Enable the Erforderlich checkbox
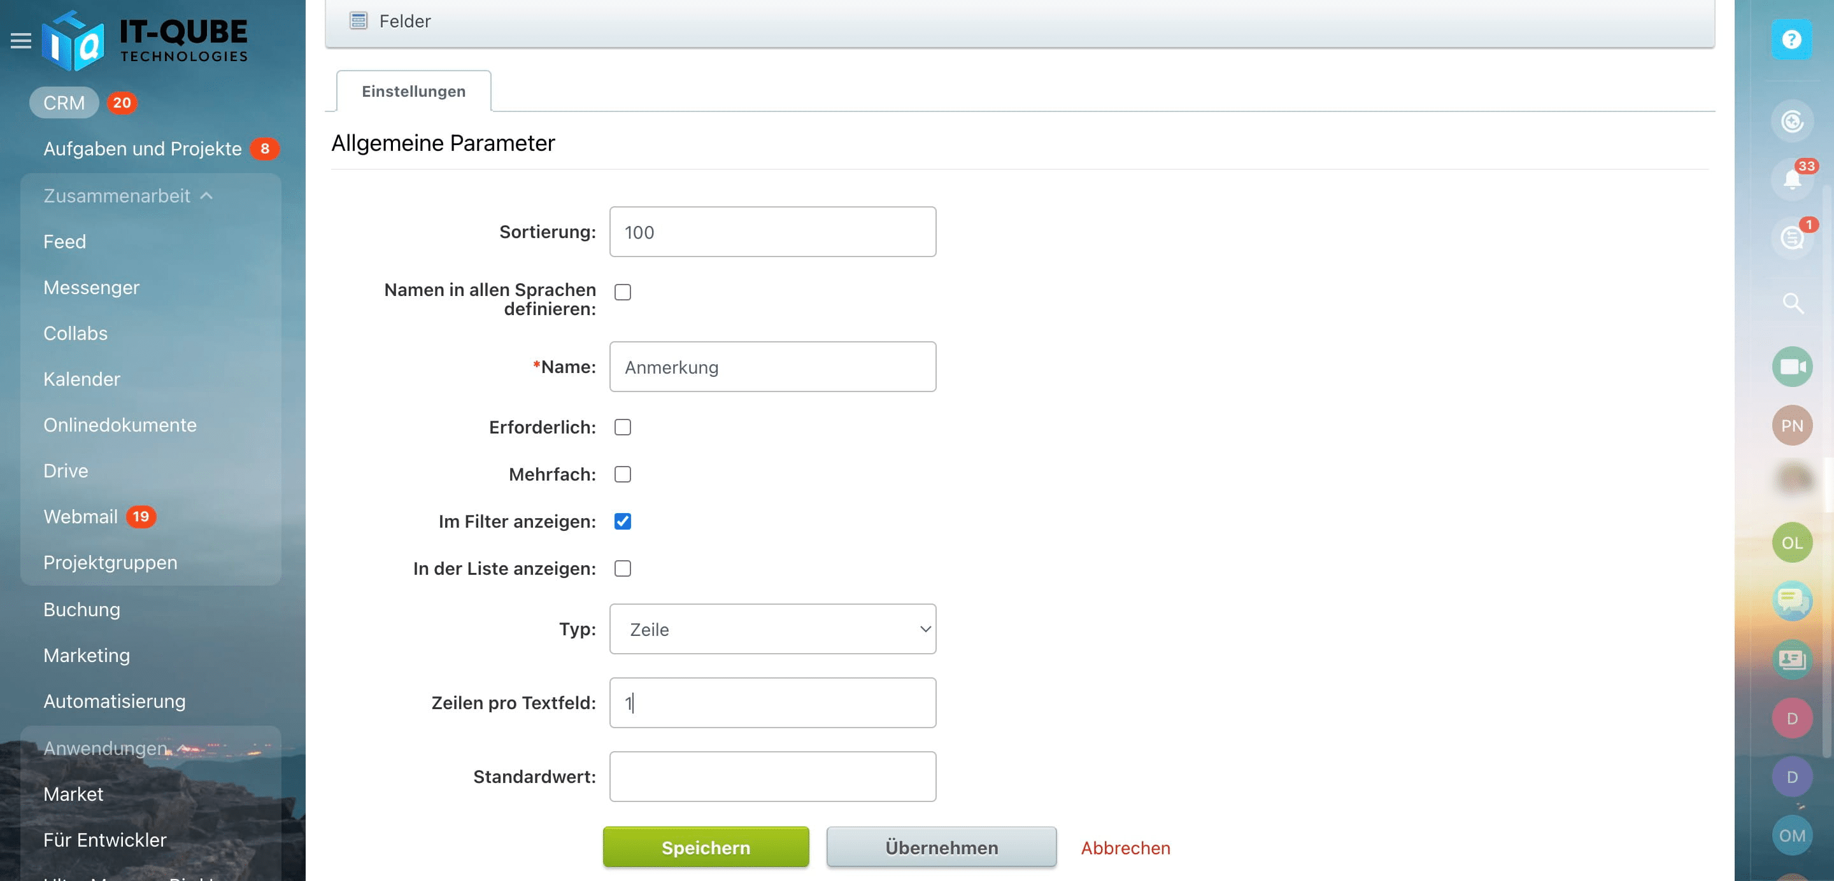Viewport: 1834px width, 881px height. point(622,427)
